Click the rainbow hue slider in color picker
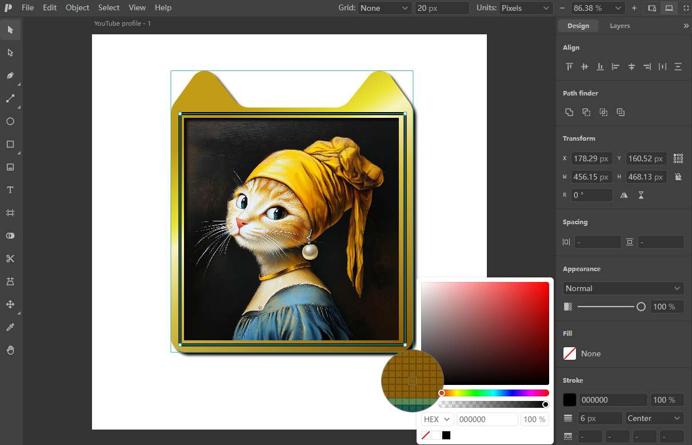Viewport: 692px width, 445px height. pyautogui.click(x=495, y=393)
